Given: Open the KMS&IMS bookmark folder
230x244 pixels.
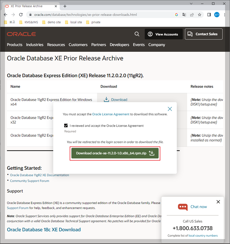Looking at the screenshot, I should pyautogui.click(x=29, y=22).
